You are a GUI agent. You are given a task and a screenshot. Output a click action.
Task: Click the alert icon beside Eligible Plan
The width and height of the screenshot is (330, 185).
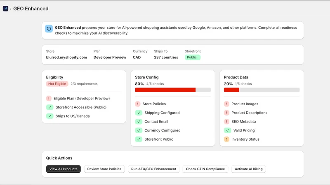49,98
